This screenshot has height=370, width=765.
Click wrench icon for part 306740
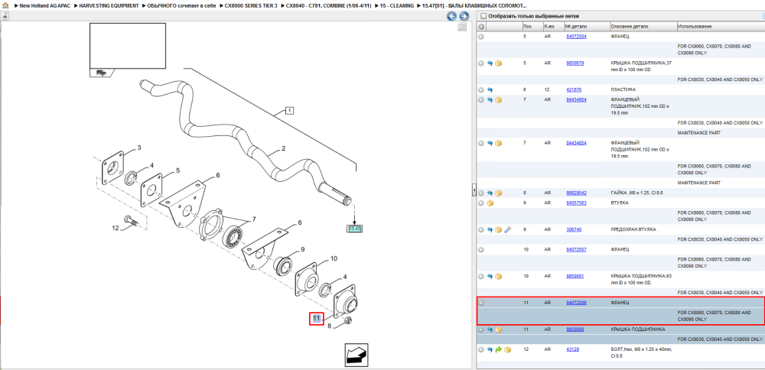click(x=507, y=229)
